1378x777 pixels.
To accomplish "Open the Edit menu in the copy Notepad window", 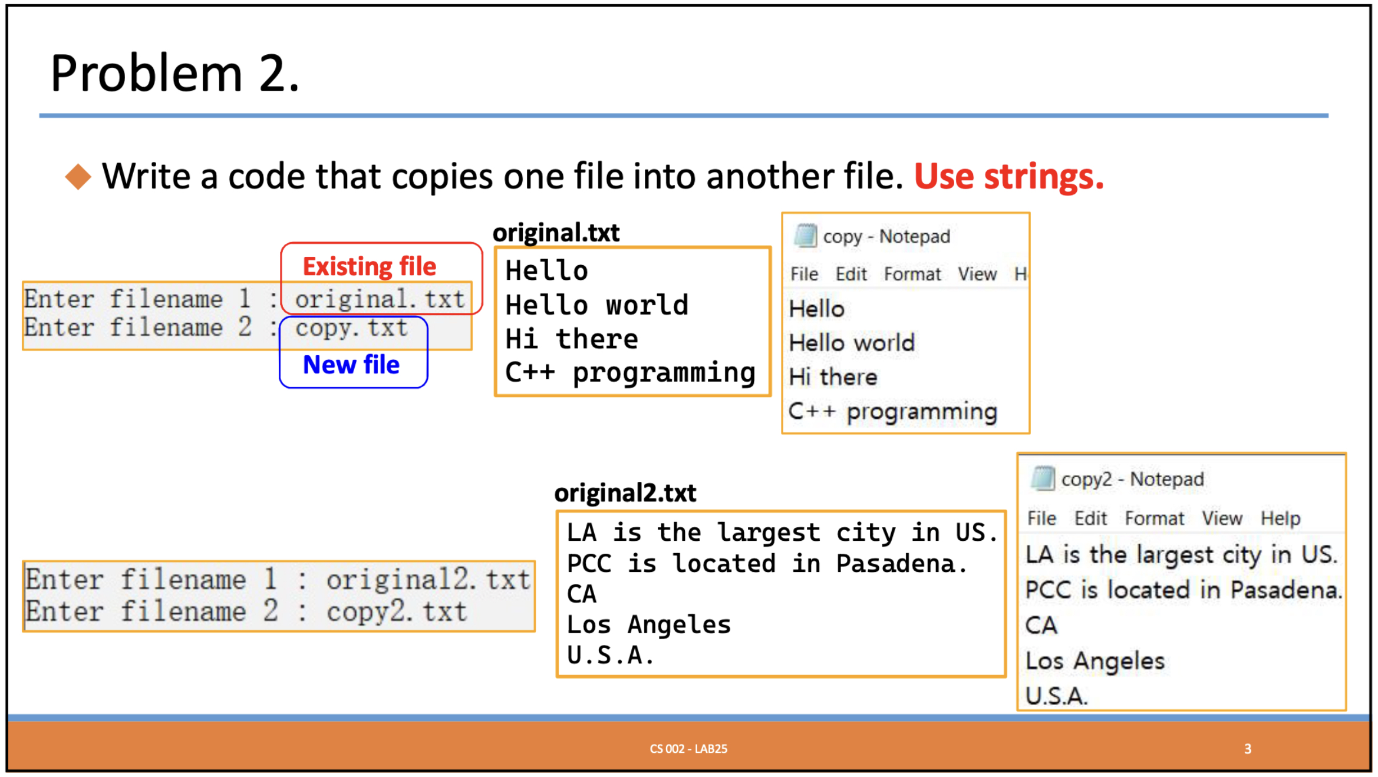I will point(850,273).
